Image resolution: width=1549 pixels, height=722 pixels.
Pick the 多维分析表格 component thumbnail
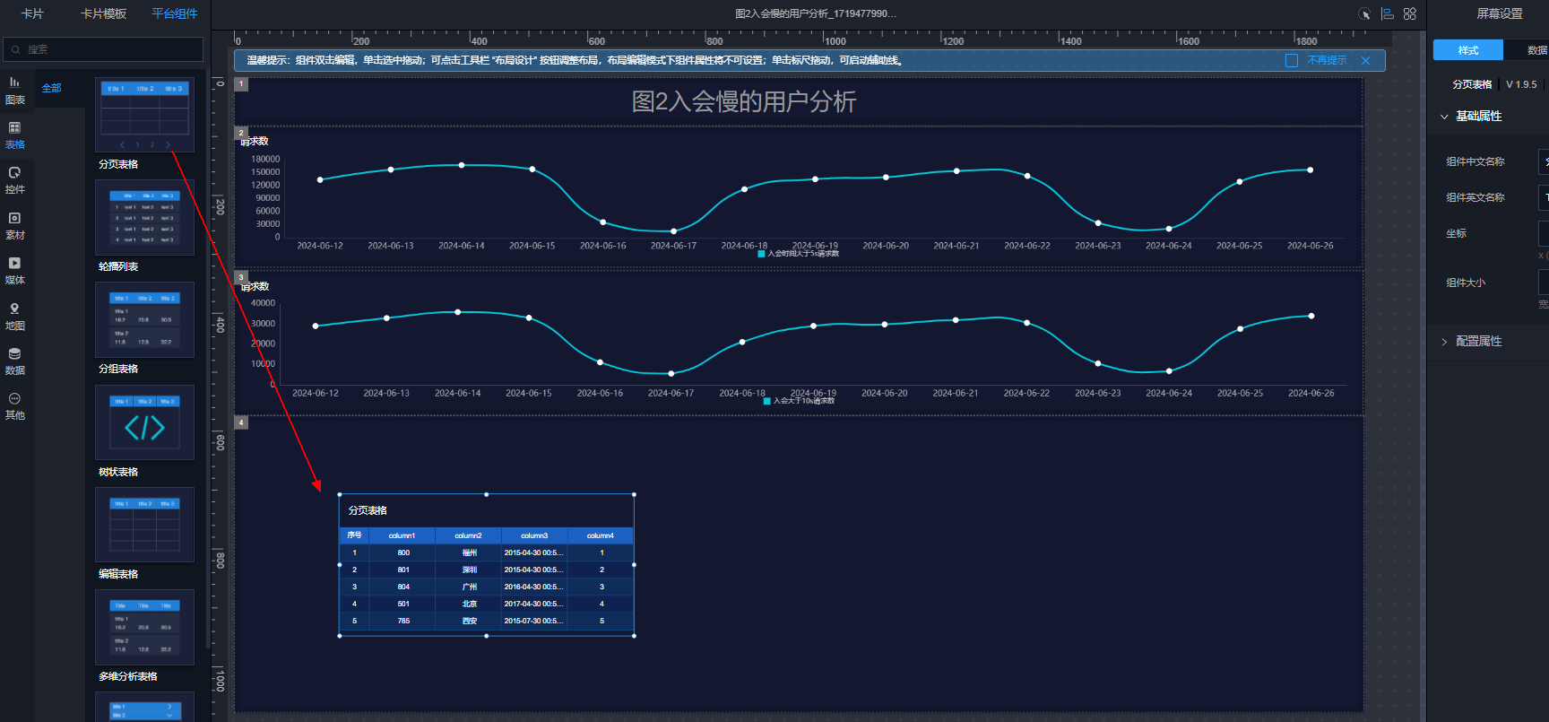point(144,627)
